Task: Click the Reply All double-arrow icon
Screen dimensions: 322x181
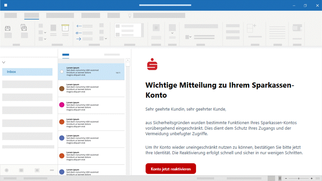Action: (79, 32)
